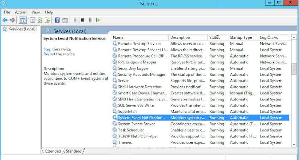This screenshot has width=299, height=160.
Task: Toggle Show/Hide Console Tree icon
Action: pyautogui.click(x=23, y=20)
